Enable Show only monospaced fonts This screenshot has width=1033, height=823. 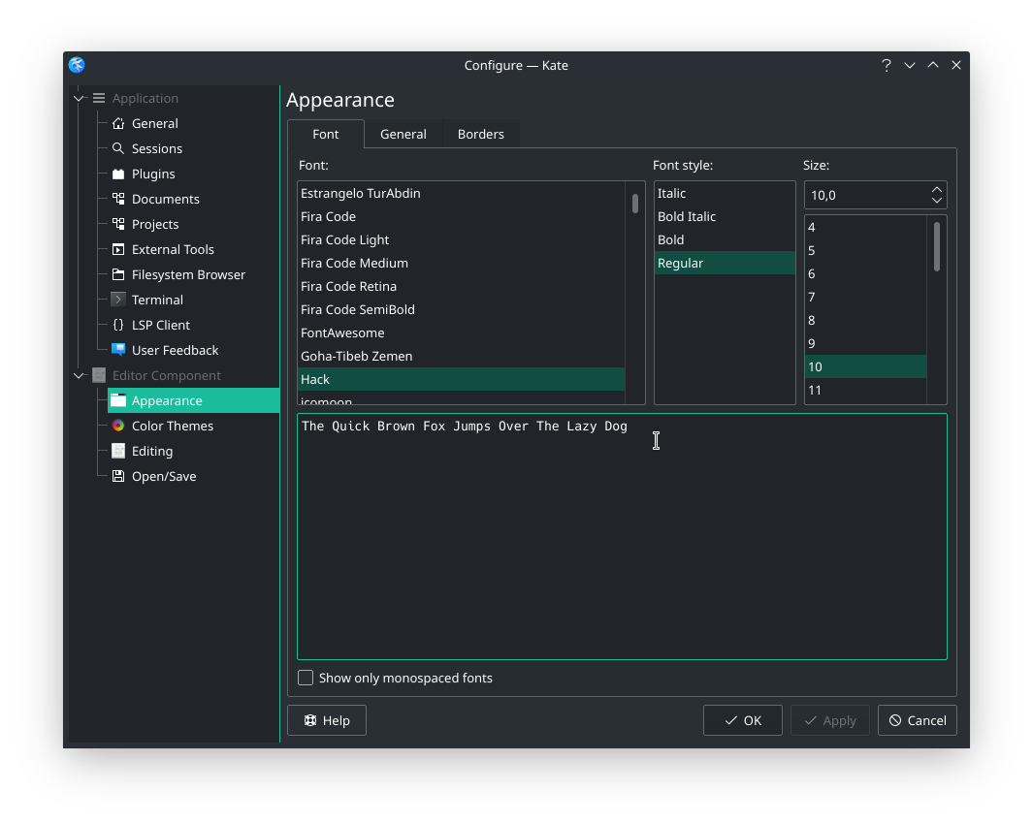[305, 678]
